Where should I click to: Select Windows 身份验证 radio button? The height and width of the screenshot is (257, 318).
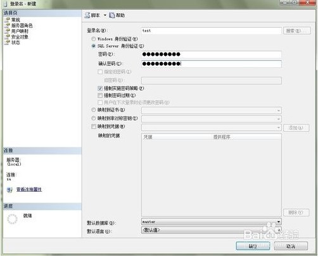pos(93,39)
